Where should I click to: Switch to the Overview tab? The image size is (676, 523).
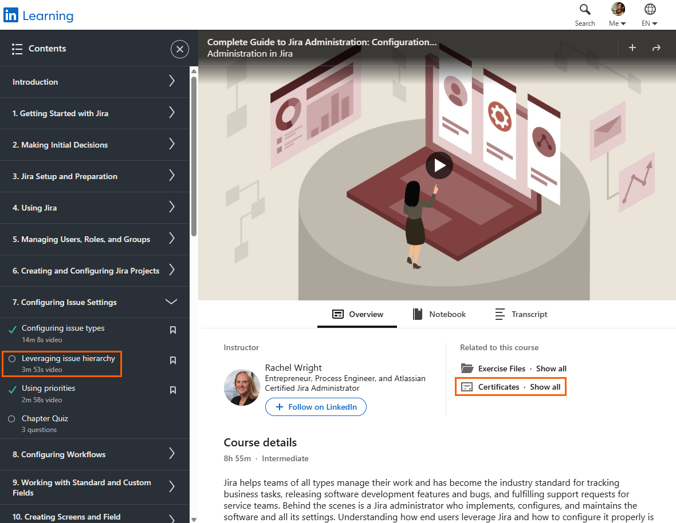pyautogui.click(x=357, y=314)
